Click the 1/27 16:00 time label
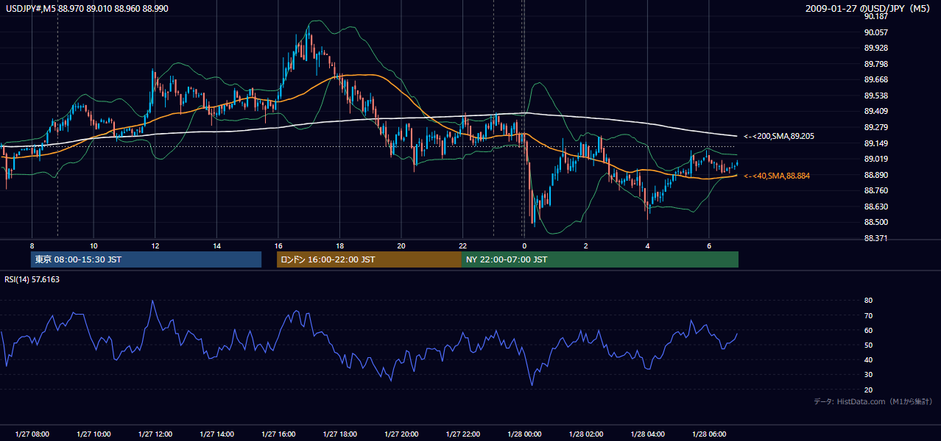This screenshot has height=441, width=941. (278, 434)
